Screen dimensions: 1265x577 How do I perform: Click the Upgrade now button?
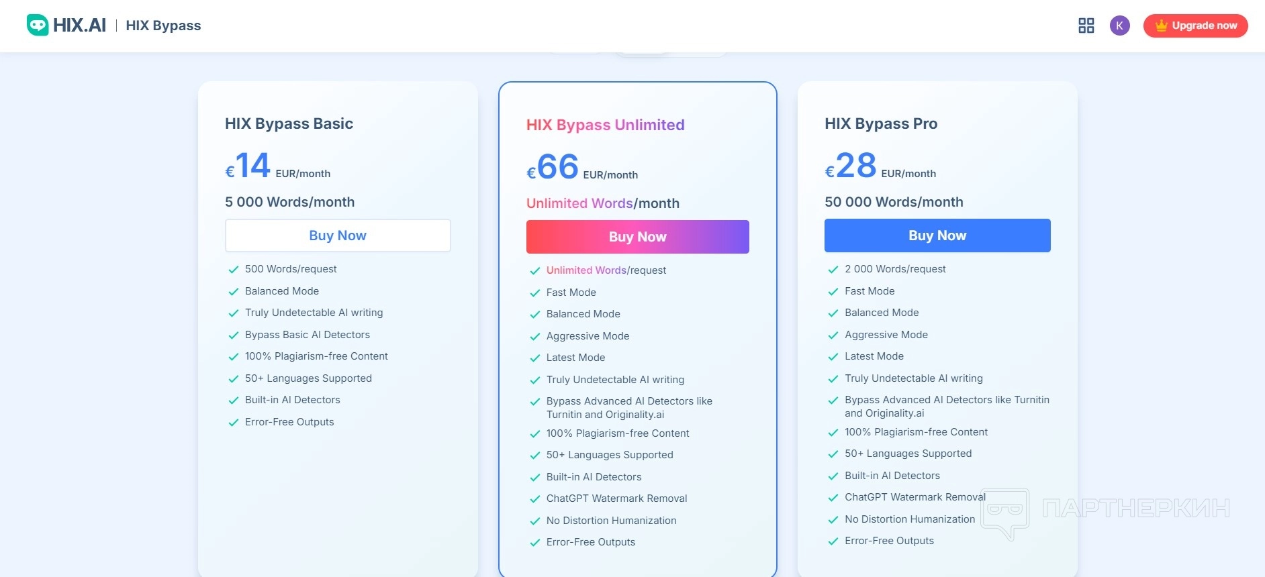click(1195, 25)
